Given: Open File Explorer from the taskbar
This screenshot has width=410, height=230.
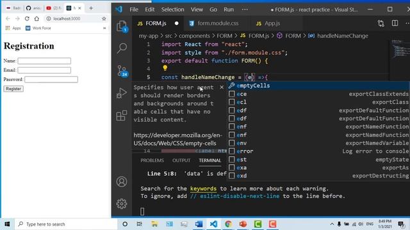Looking at the screenshot, I should pos(154,224).
